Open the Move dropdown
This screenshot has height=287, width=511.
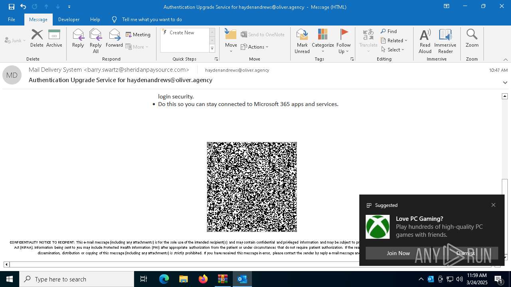[x=231, y=41]
